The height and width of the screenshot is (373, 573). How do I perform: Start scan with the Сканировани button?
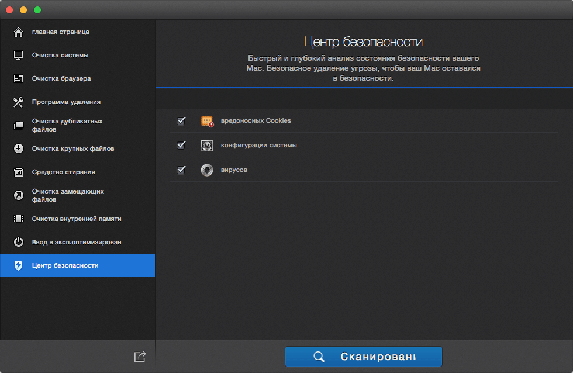click(364, 357)
